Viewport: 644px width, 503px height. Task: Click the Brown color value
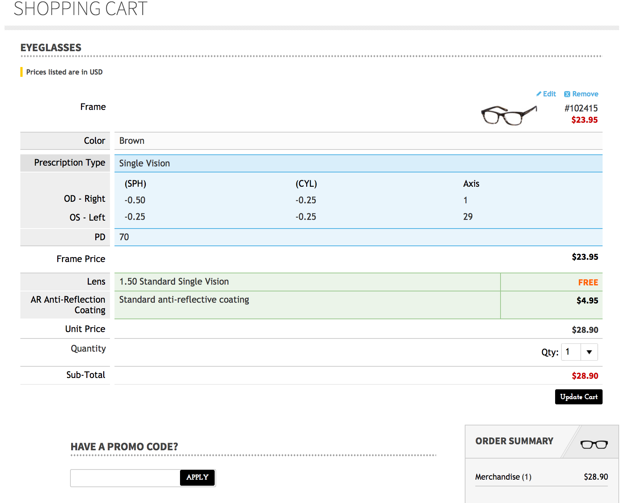click(x=132, y=141)
